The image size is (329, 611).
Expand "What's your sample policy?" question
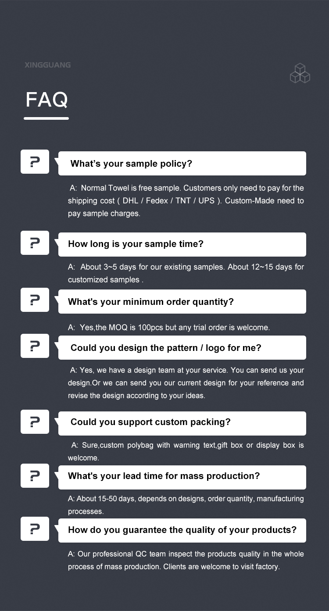click(182, 163)
